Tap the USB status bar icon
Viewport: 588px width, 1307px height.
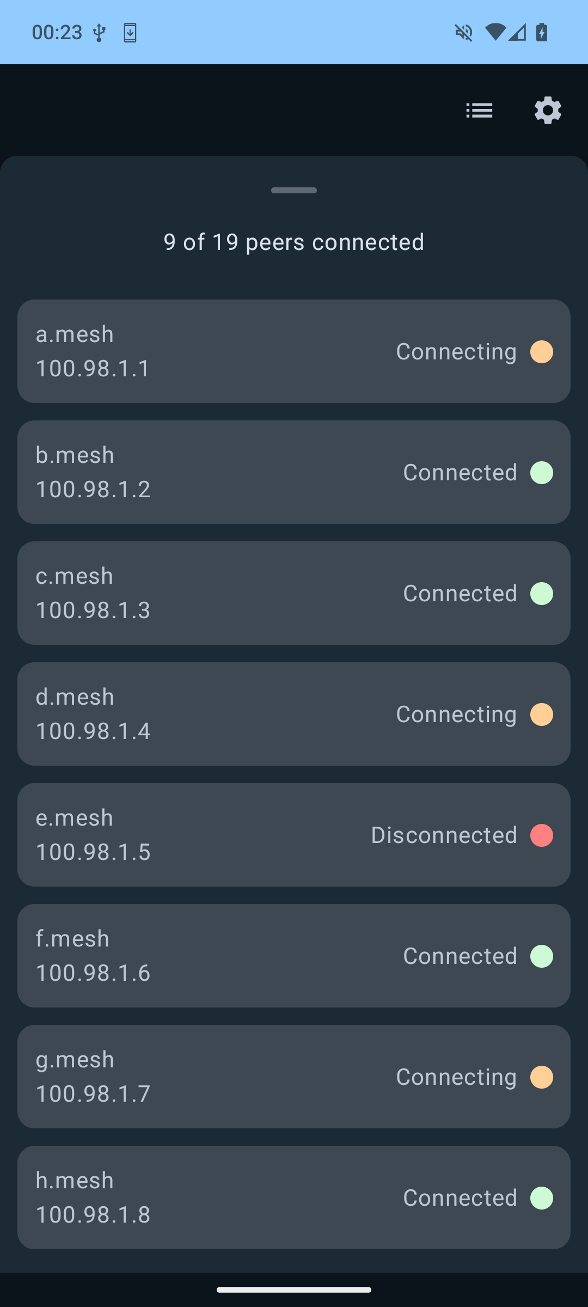(x=99, y=33)
